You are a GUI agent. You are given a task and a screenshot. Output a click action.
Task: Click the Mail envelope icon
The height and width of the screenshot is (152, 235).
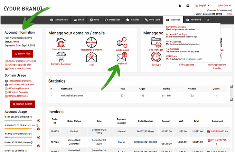pyautogui.click(x=92, y=56)
